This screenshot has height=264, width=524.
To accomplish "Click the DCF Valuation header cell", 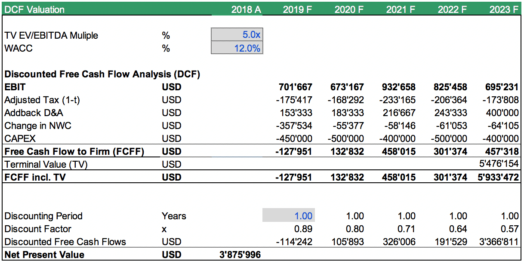I will point(34,9).
